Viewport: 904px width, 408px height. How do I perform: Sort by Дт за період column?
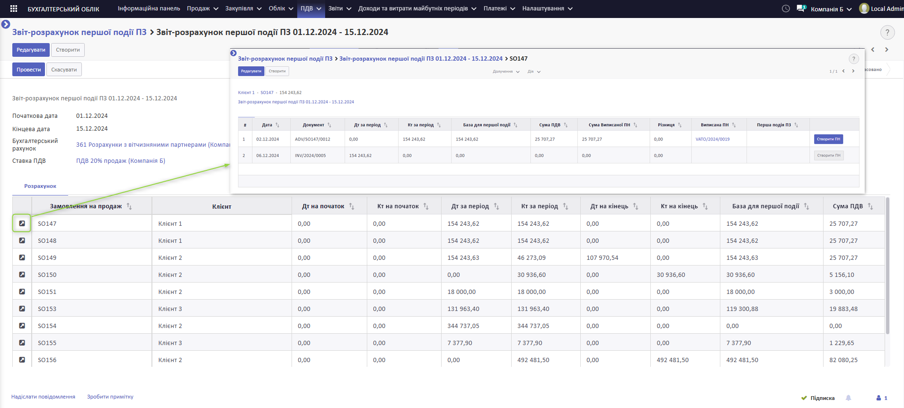[470, 206]
